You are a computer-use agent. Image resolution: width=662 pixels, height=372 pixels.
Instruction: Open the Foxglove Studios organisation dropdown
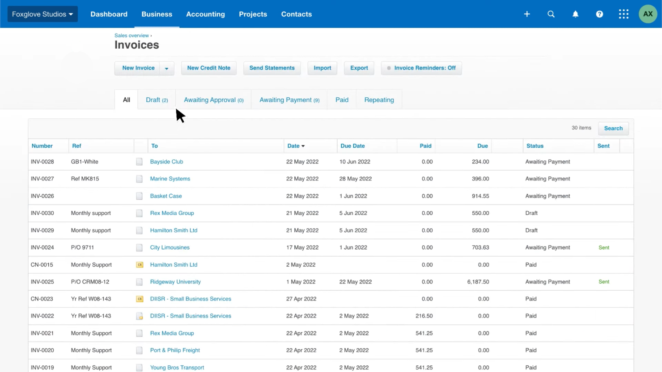(x=42, y=14)
